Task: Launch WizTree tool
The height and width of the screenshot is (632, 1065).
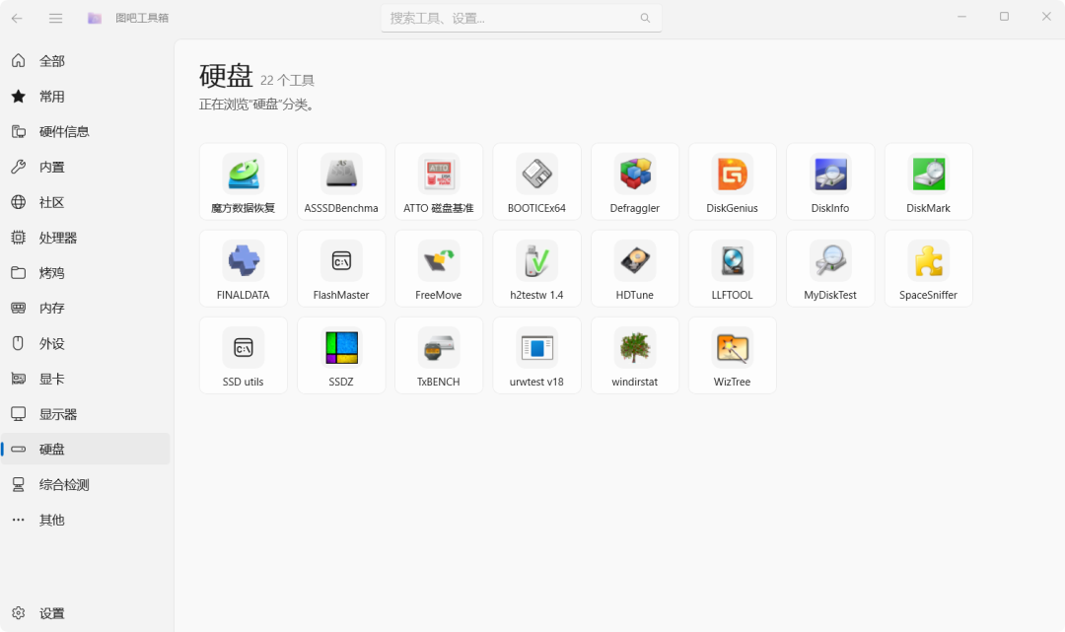Action: [x=732, y=355]
